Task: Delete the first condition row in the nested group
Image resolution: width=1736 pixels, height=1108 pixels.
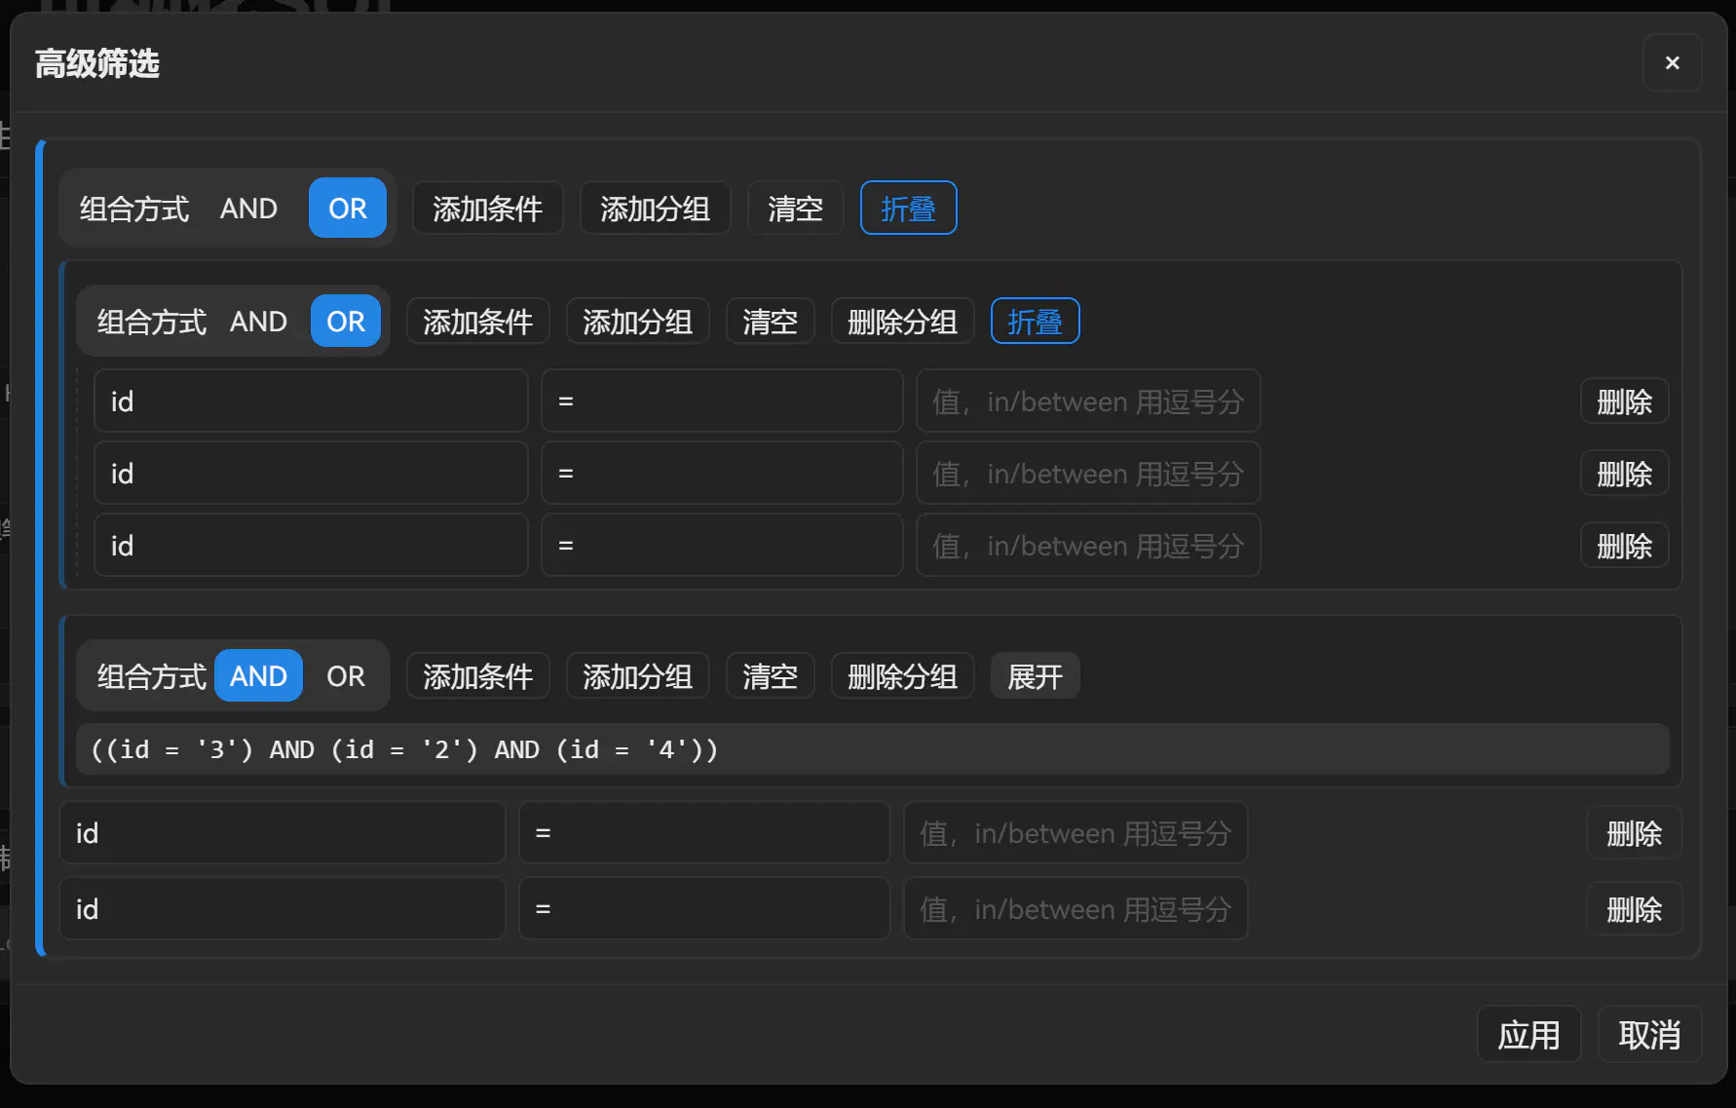Action: [1624, 401]
